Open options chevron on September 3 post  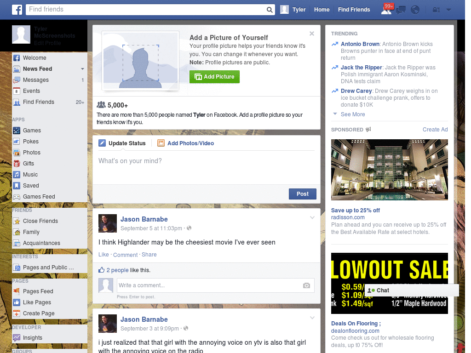click(x=312, y=318)
